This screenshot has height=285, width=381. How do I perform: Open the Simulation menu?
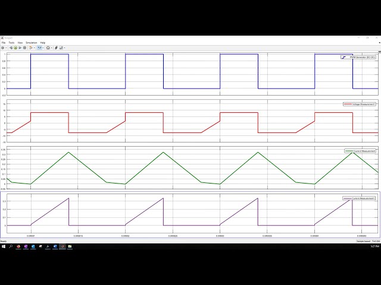pos(32,43)
